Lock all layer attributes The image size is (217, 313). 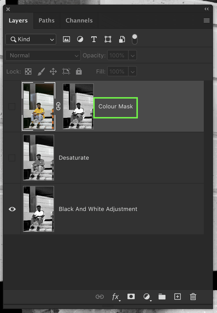79,71
